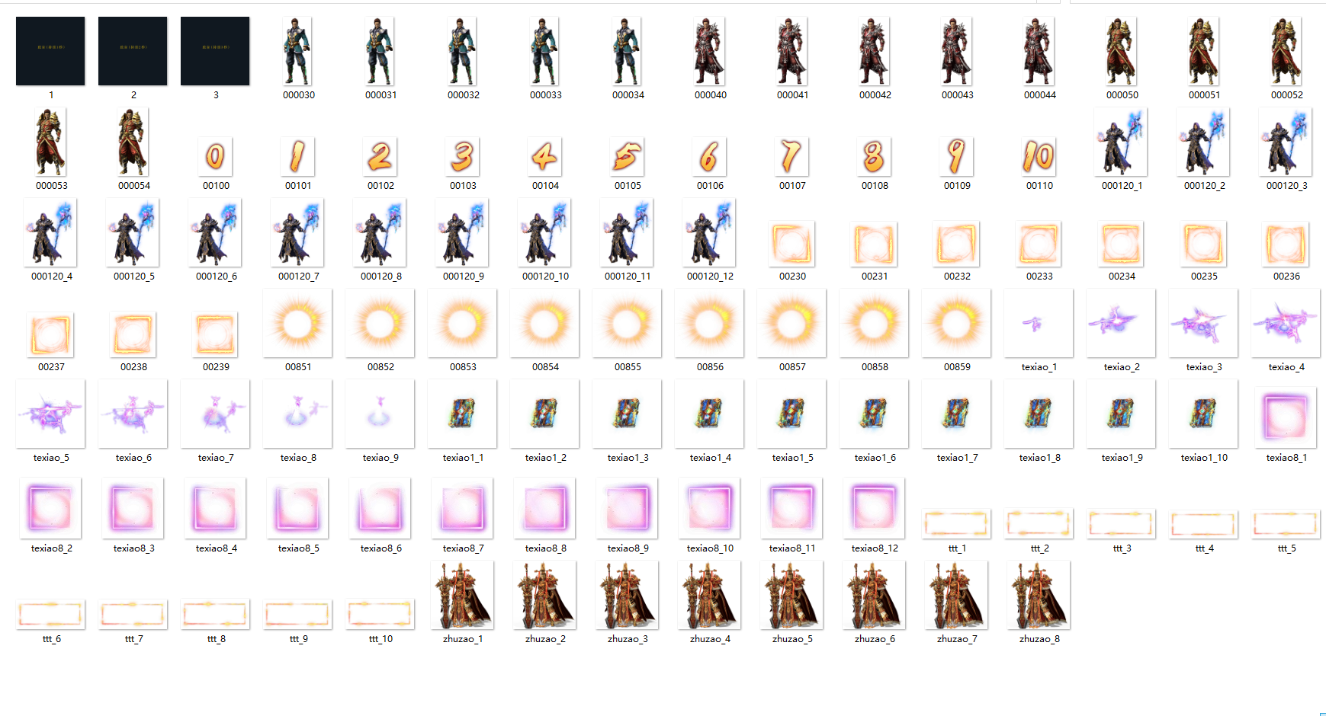Click border graphic ttt_1
The width and height of the screenshot is (1326, 716).
[956, 523]
